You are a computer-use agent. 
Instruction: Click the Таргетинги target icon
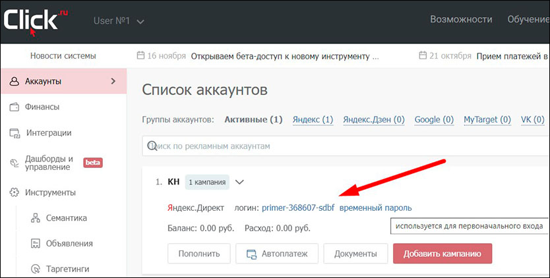(x=36, y=269)
